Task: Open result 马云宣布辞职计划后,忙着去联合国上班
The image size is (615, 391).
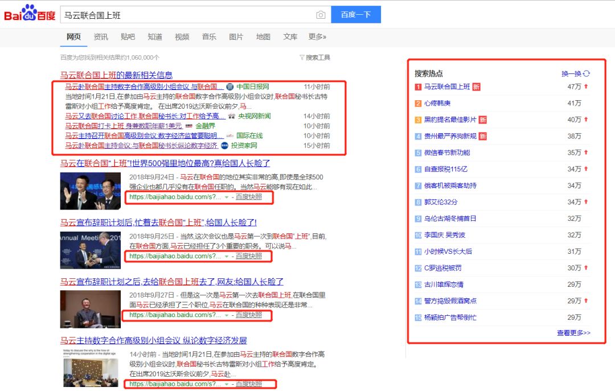Action: 158,223
